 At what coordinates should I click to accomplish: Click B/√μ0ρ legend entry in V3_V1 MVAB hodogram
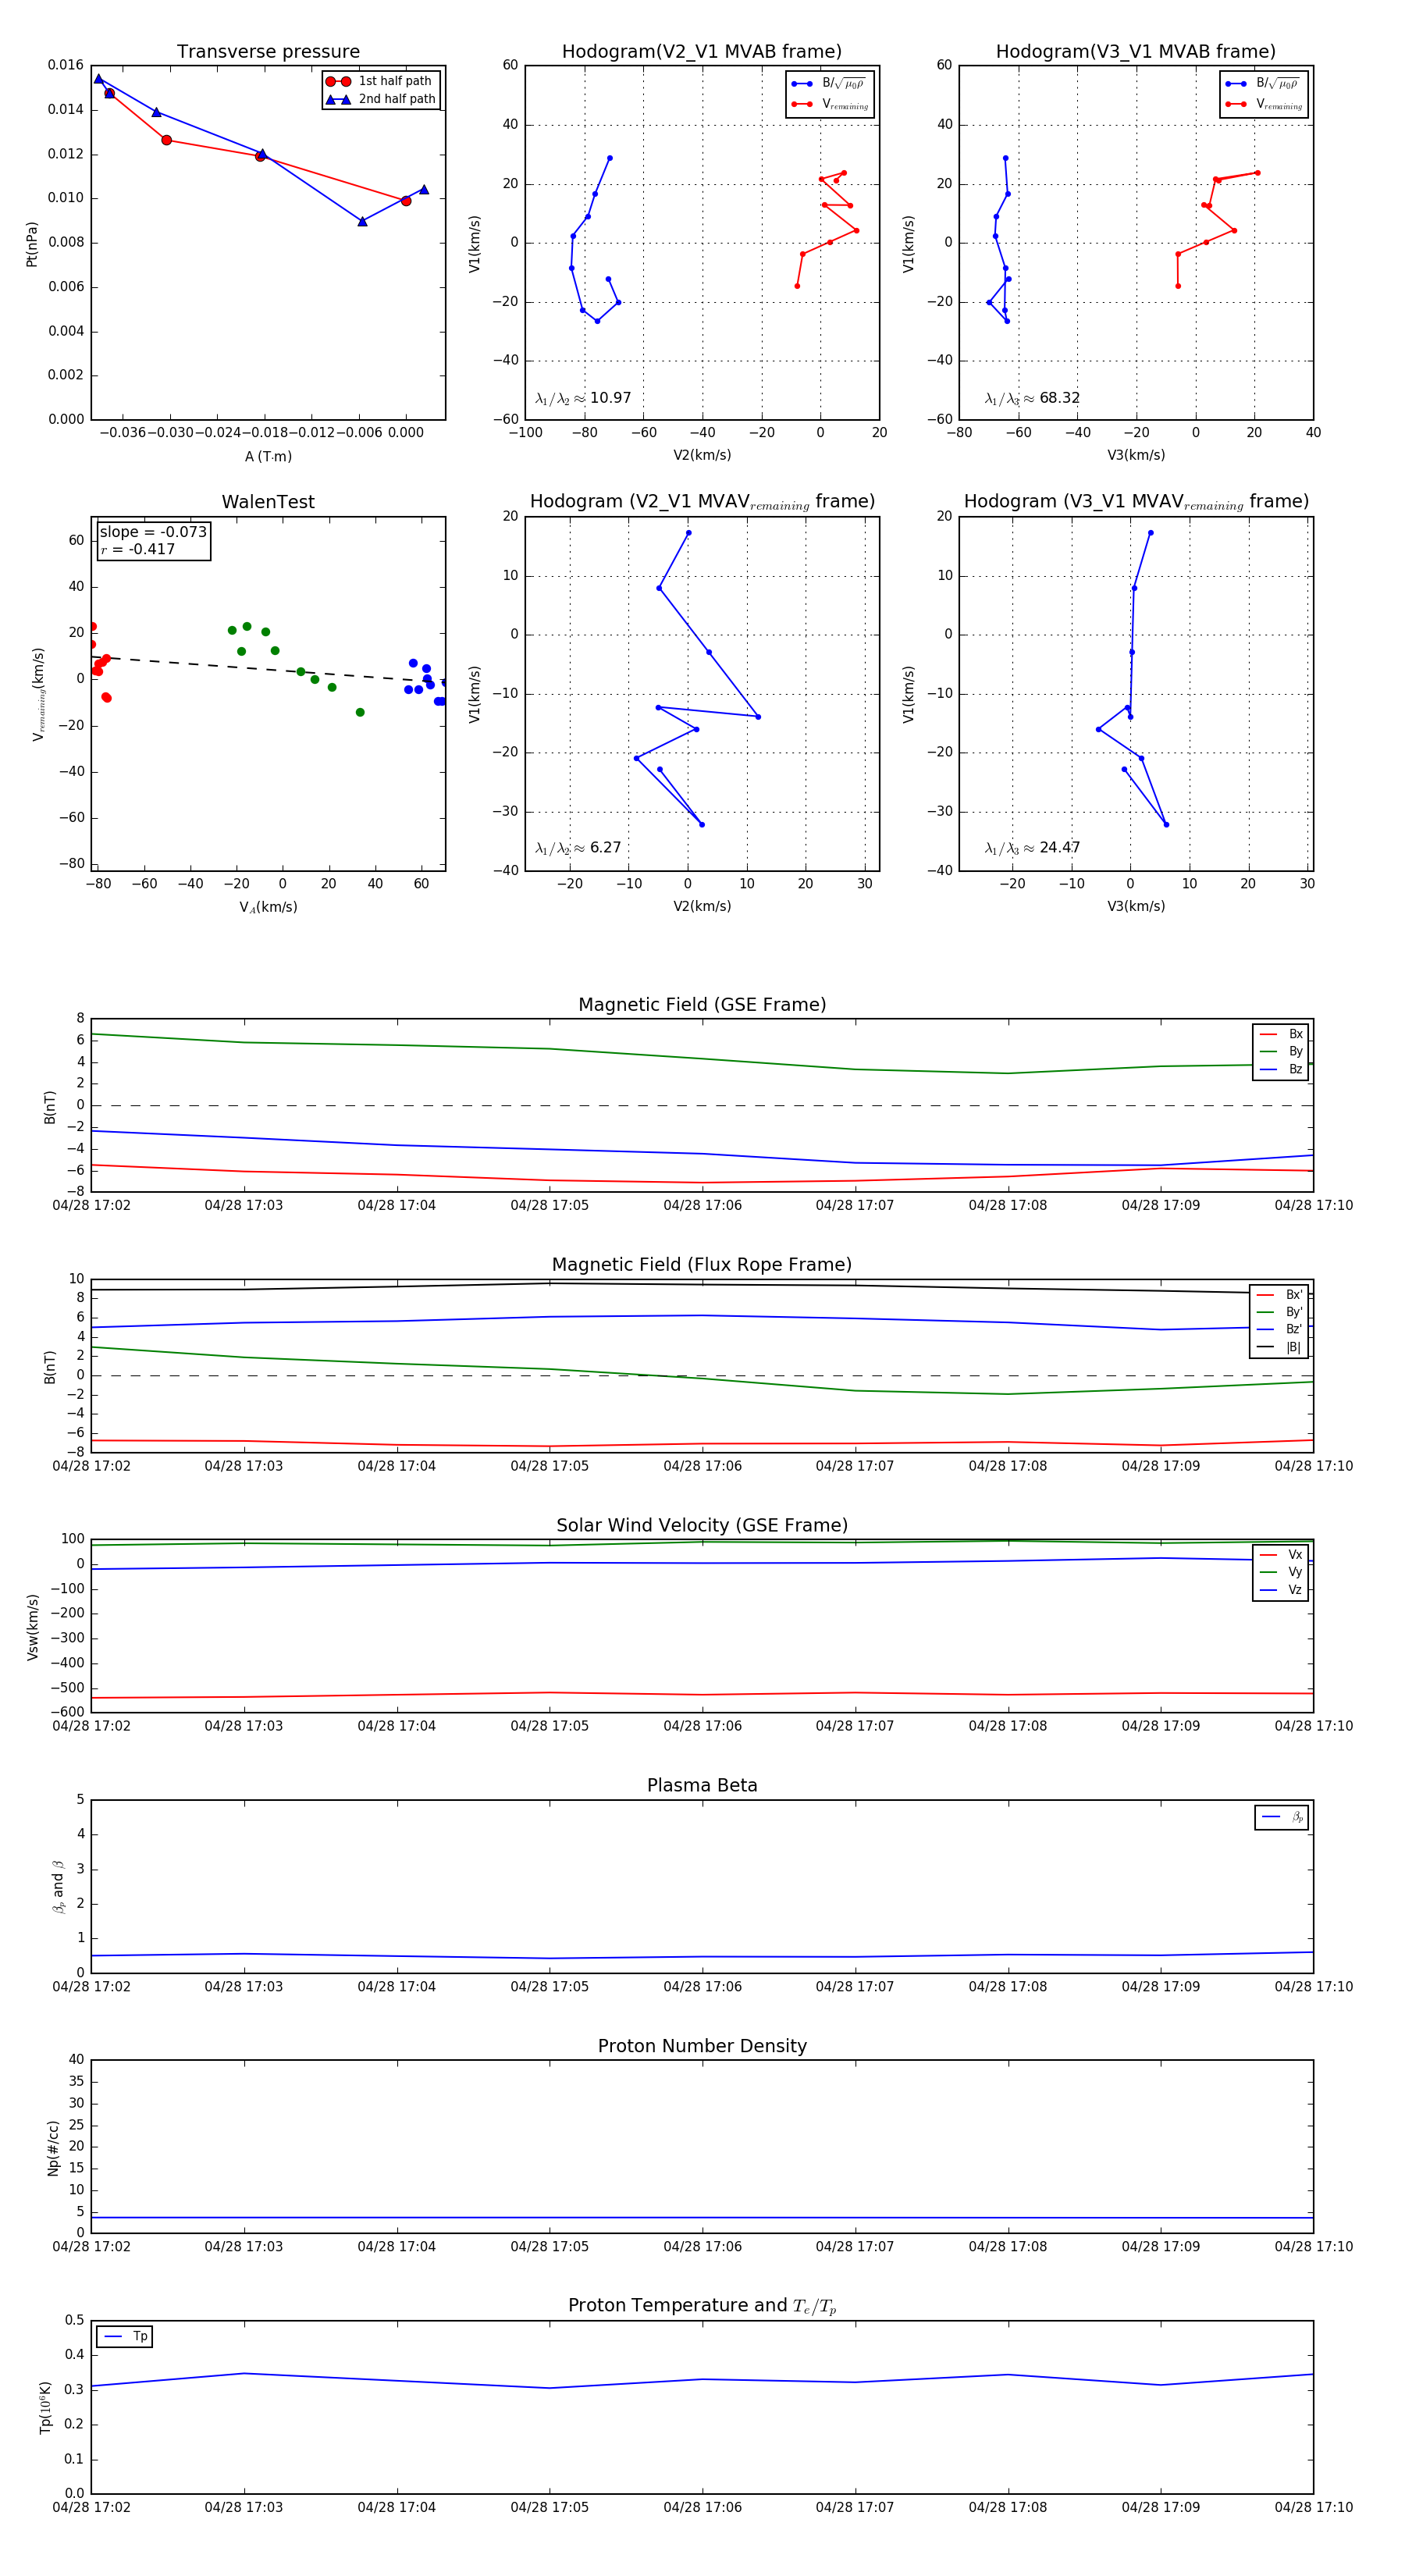click(1263, 84)
